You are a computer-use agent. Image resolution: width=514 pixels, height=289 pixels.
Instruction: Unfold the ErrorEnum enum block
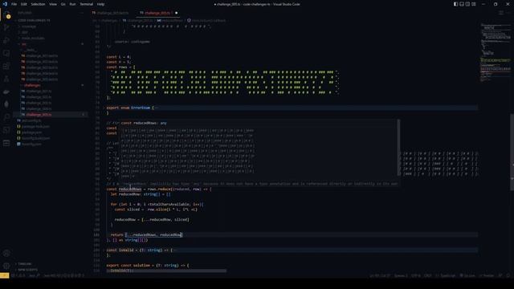click(104, 108)
